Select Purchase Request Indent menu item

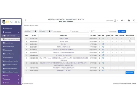coord(10,39)
